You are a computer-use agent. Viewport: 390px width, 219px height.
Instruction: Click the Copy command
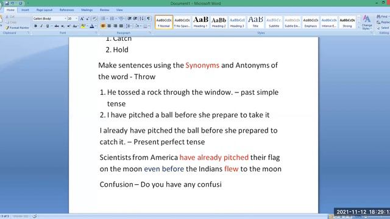coord(11,22)
